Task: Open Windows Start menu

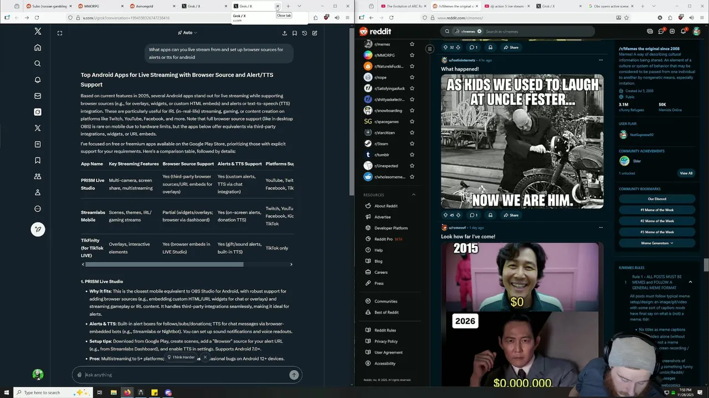Action: (x=7, y=392)
